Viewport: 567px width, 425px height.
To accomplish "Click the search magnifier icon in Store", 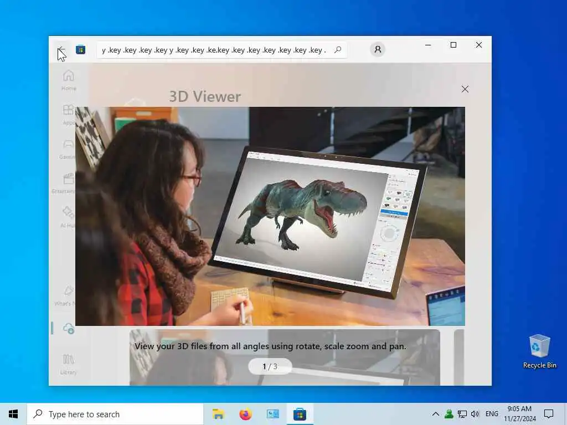I will pyautogui.click(x=338, y=50).
